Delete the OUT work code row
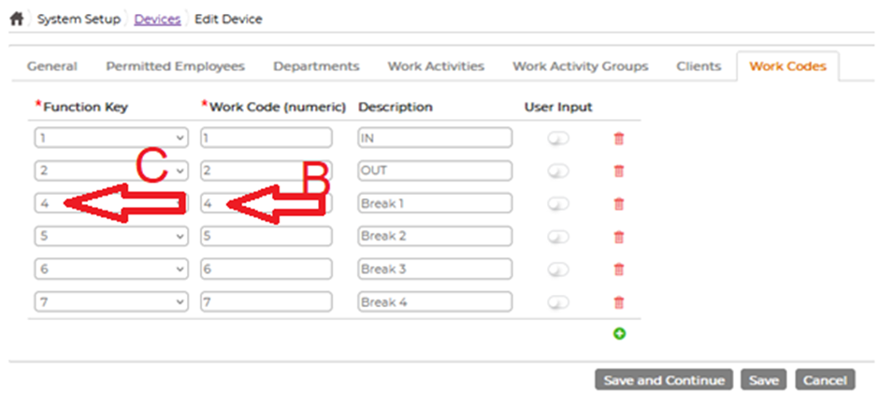879x409 pixels. coord(619,171)
